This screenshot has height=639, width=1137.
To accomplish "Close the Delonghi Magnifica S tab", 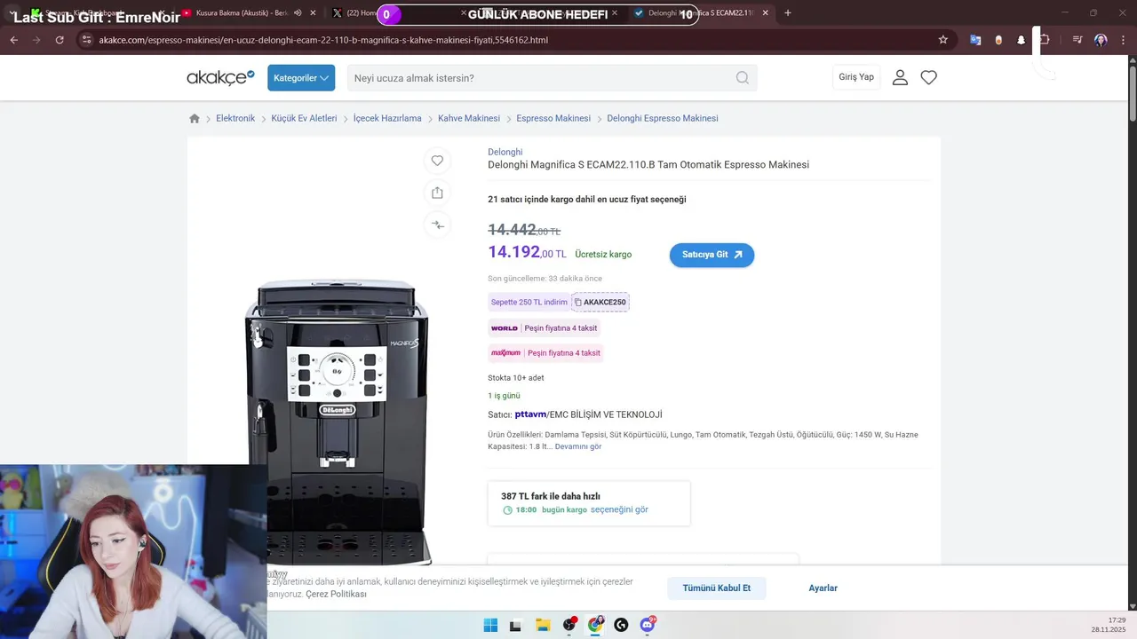I will click(765, 13).
